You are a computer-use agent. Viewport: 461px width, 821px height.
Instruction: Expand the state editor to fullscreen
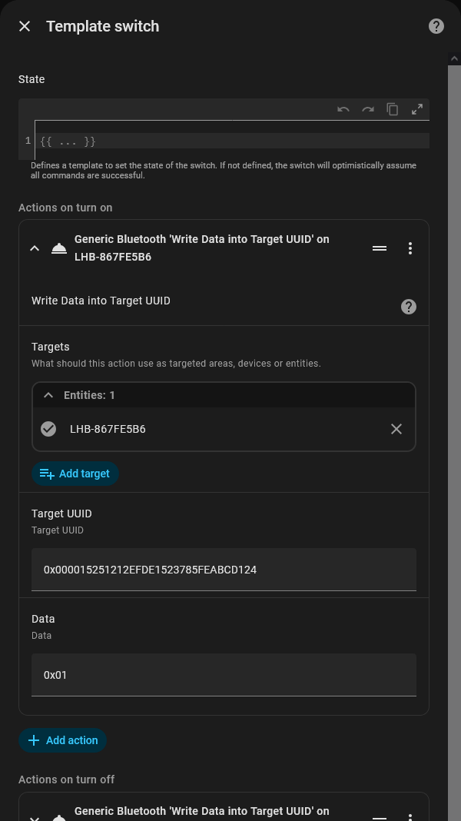point(417,109)
